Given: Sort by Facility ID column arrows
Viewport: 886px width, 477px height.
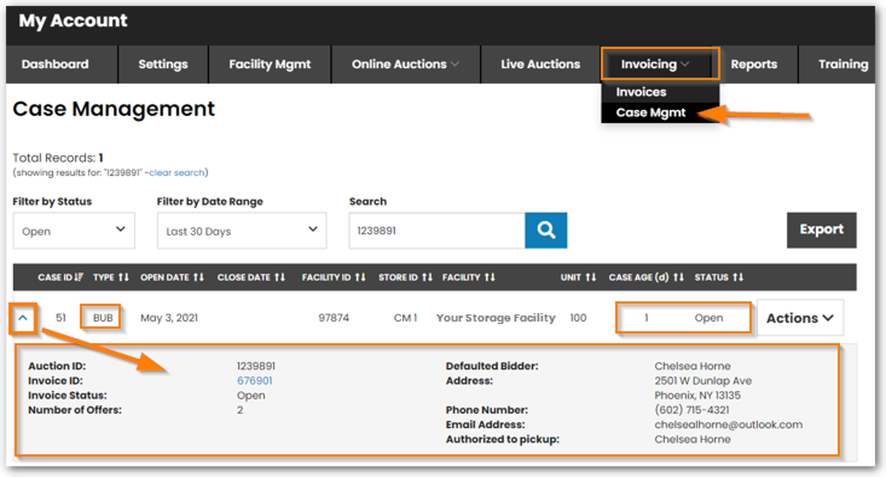Looking at the screenshot, I should point(360,277).
